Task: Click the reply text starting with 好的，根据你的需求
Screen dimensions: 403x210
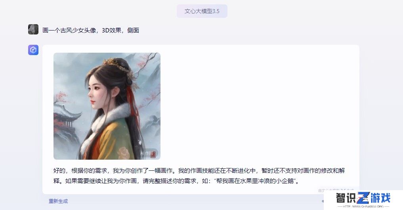Action: 199,176
